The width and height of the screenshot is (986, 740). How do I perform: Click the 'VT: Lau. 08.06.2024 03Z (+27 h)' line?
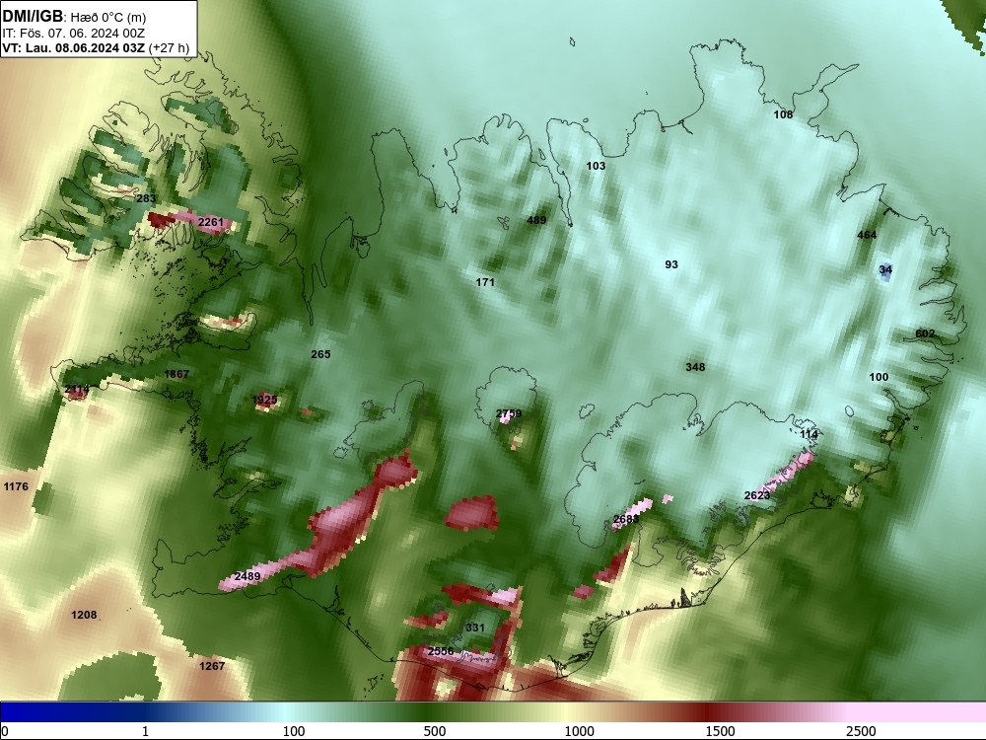tap(96, 48)
